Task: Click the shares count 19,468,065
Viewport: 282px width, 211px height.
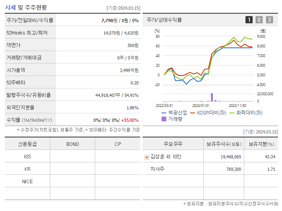Action: [231, 157]
